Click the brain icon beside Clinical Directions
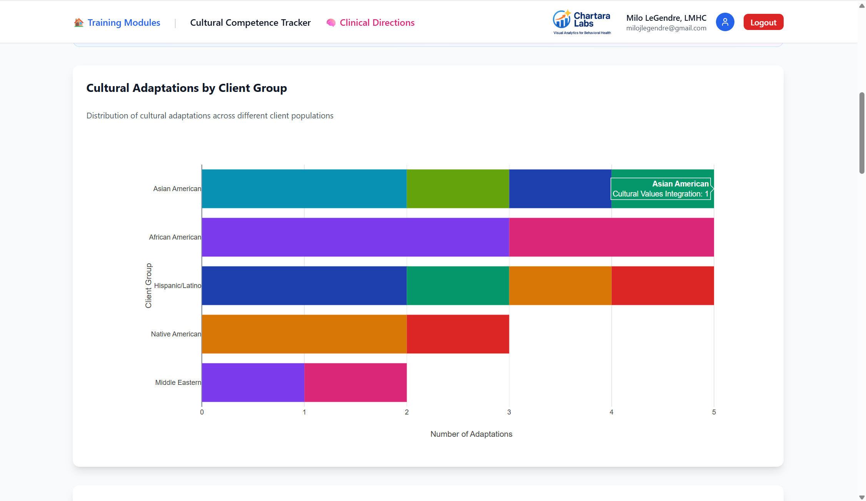This screenshot has width=866, height=501. [331, 23]
